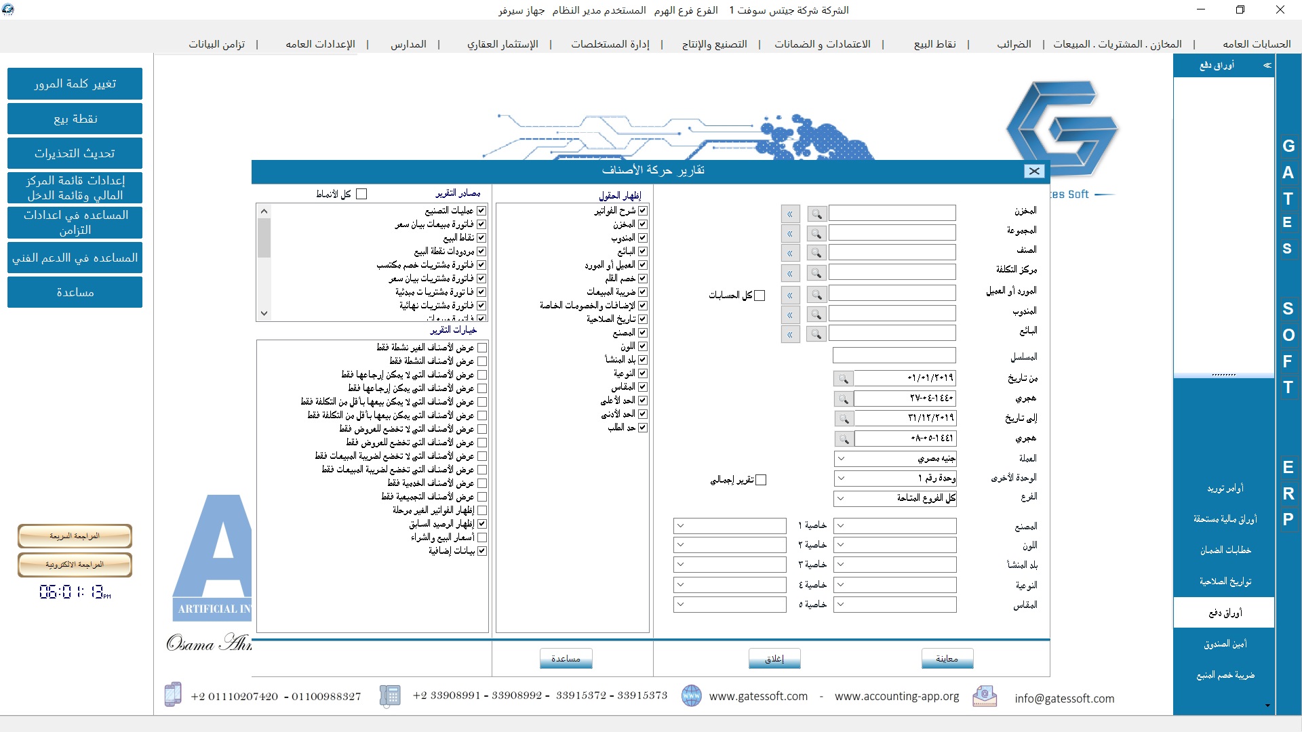
Task: Open the الفرع dropdown كل الفروع المتاحة
Action: pyautogui.click(x=895, y=498)
